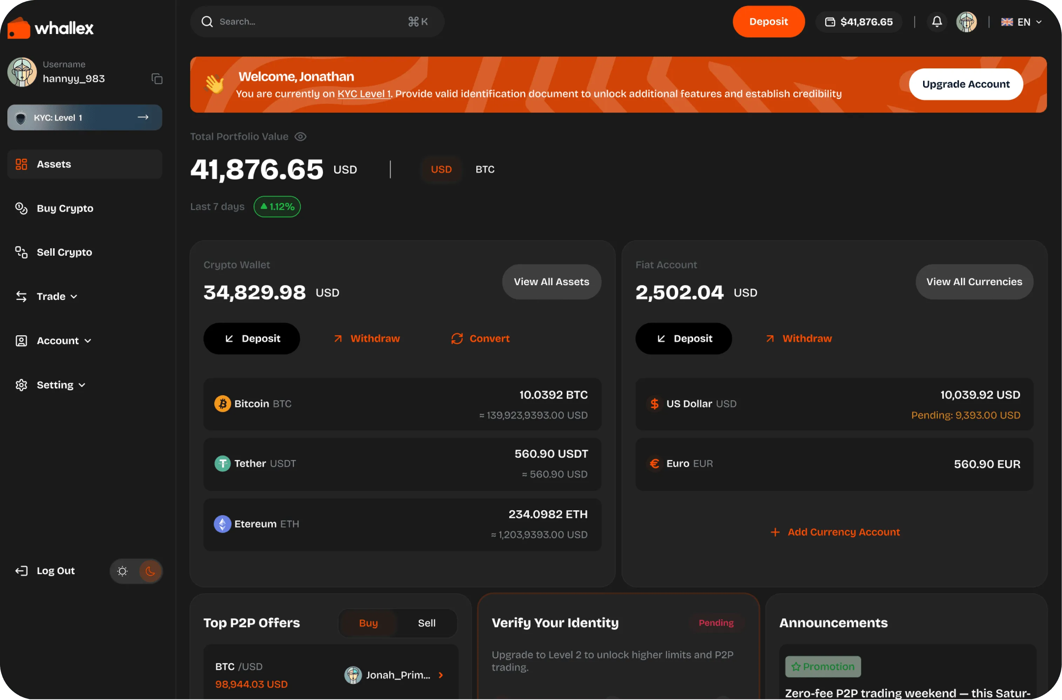Toggle portfolio value visibility eye icon

coord(301,137)
